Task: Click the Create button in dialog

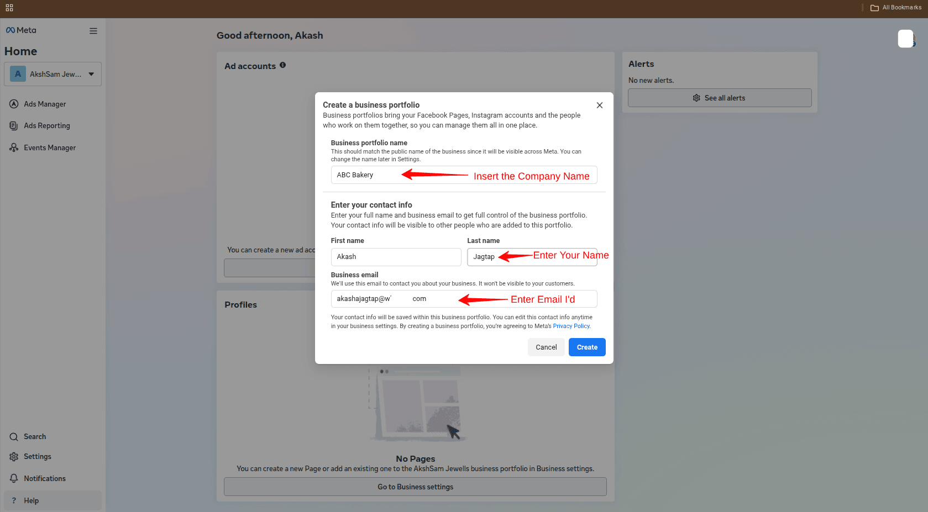Action: coord(587,347)
